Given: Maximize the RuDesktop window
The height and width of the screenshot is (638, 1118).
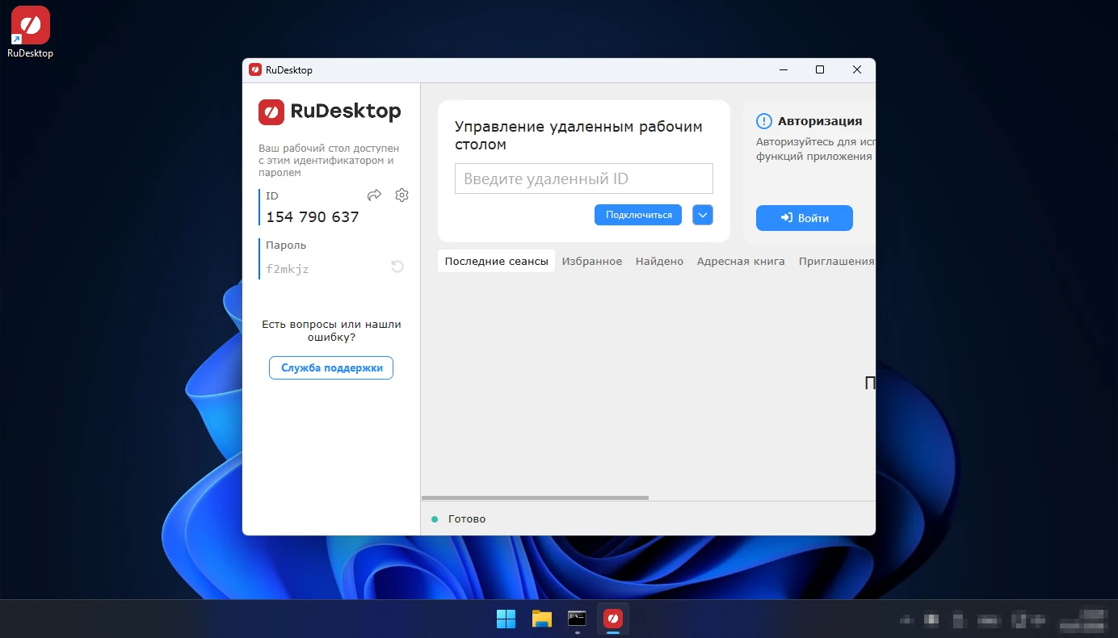Looking at the screenshot, I should click(x=820, y=70).
